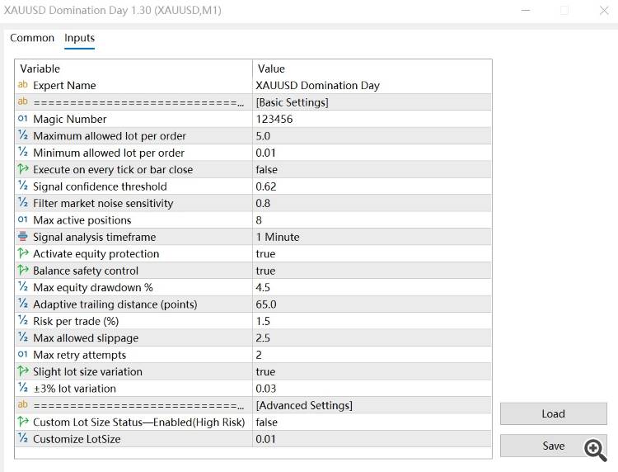
Task: Switch to the Common tab
Action: pos(32,38)
